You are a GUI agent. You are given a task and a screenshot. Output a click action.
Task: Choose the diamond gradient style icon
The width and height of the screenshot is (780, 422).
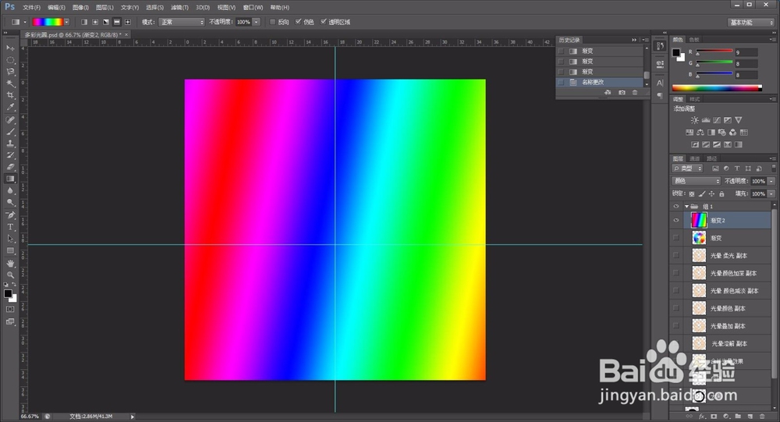coord(128,22)
